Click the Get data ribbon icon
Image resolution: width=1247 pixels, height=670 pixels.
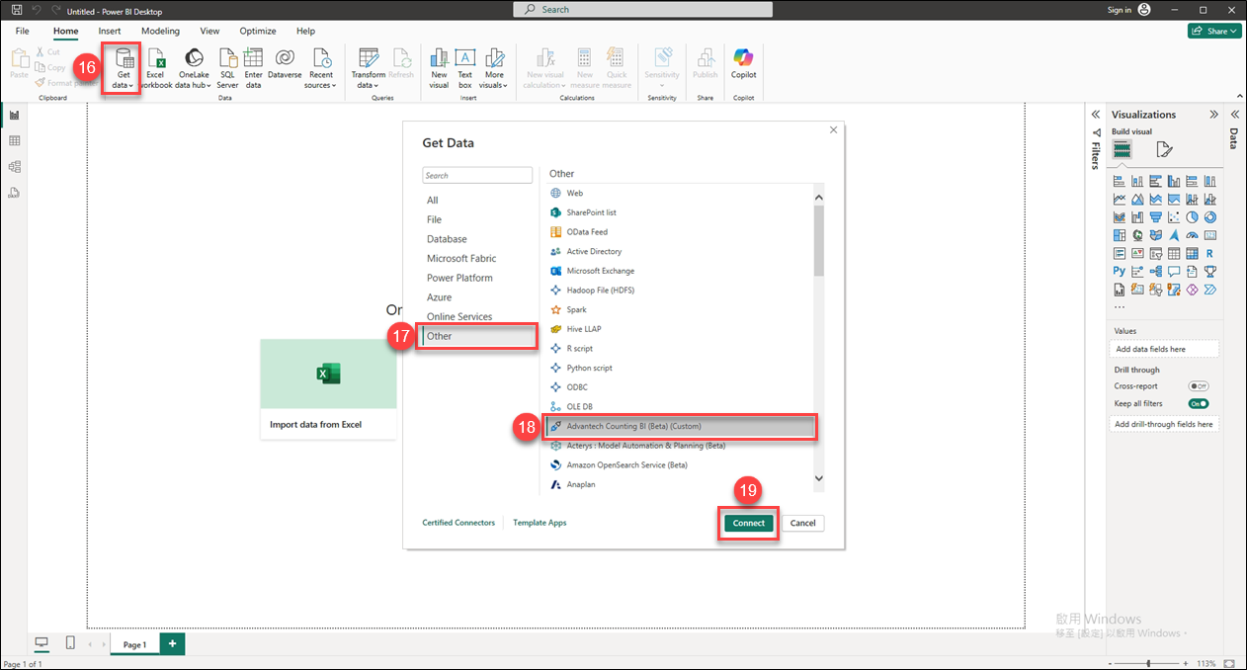123,61
